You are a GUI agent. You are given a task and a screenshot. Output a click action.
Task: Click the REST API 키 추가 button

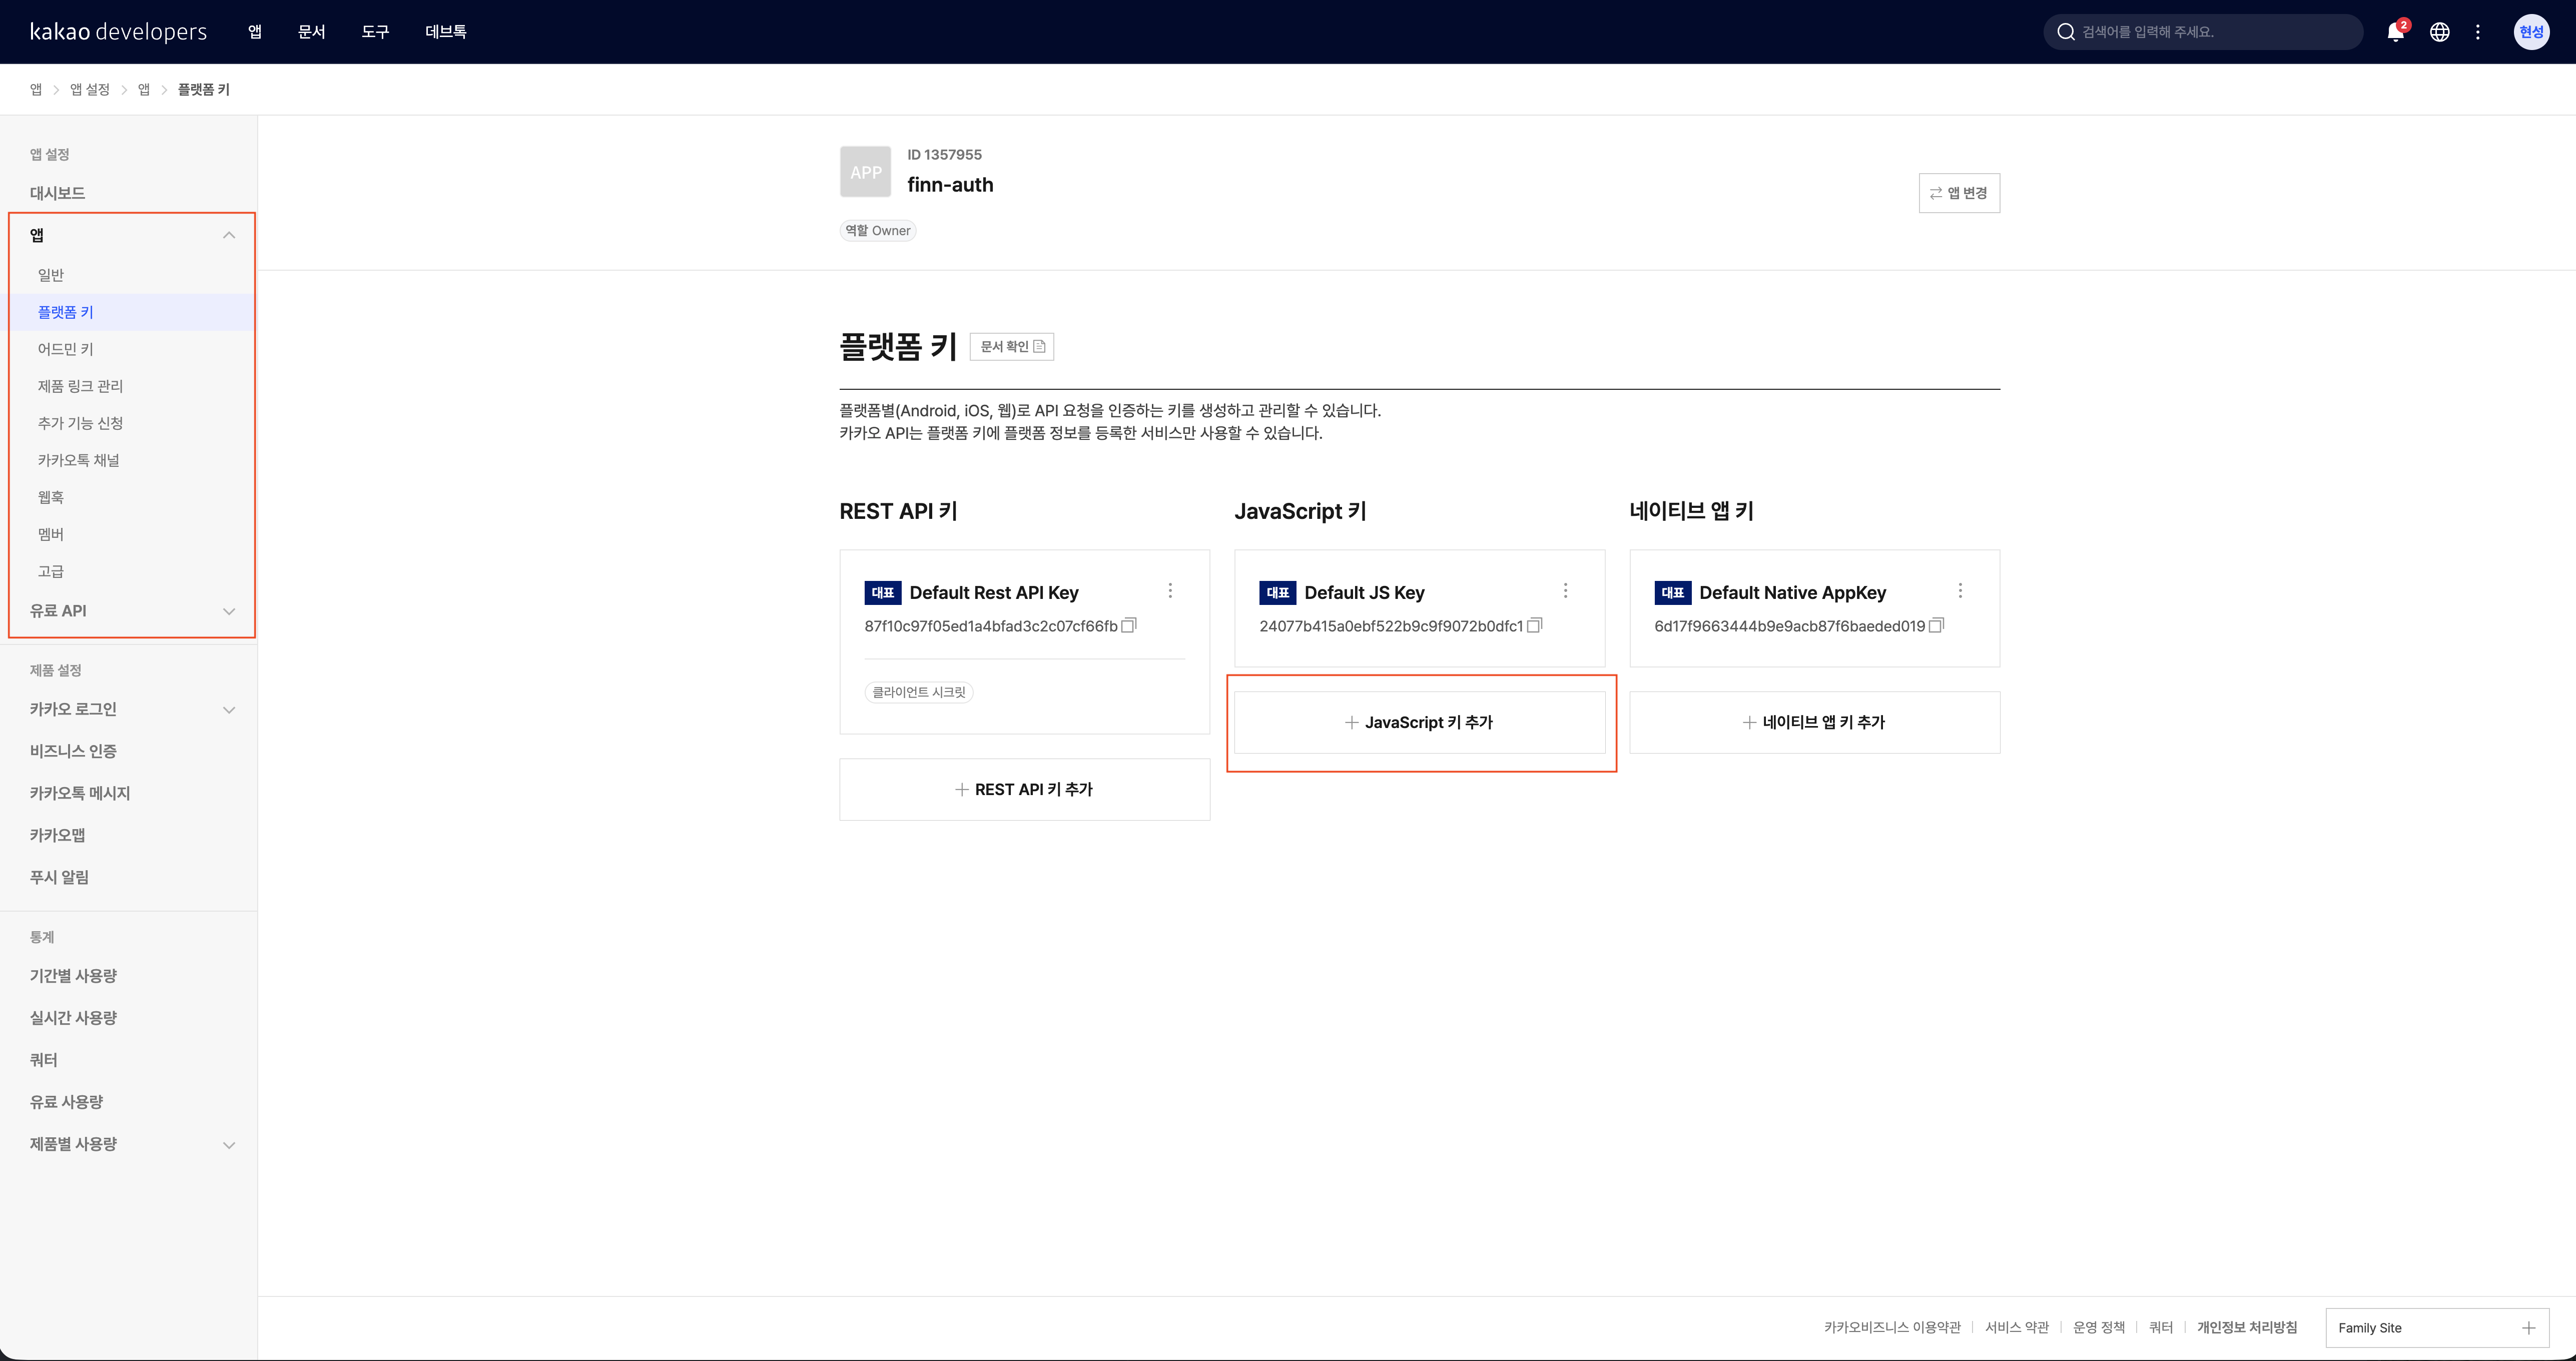pyautogui.click(x=1024, y=790)
